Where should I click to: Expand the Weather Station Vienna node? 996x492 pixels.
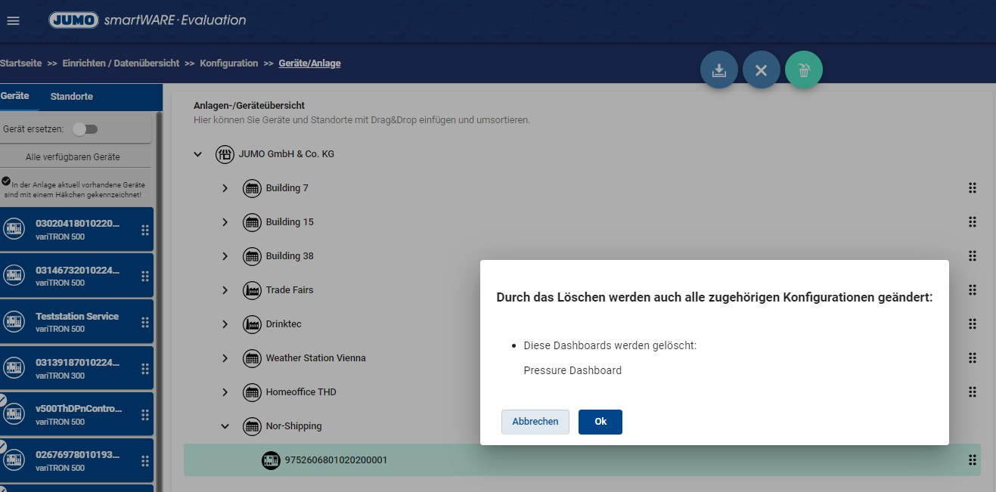coord(225,358)
